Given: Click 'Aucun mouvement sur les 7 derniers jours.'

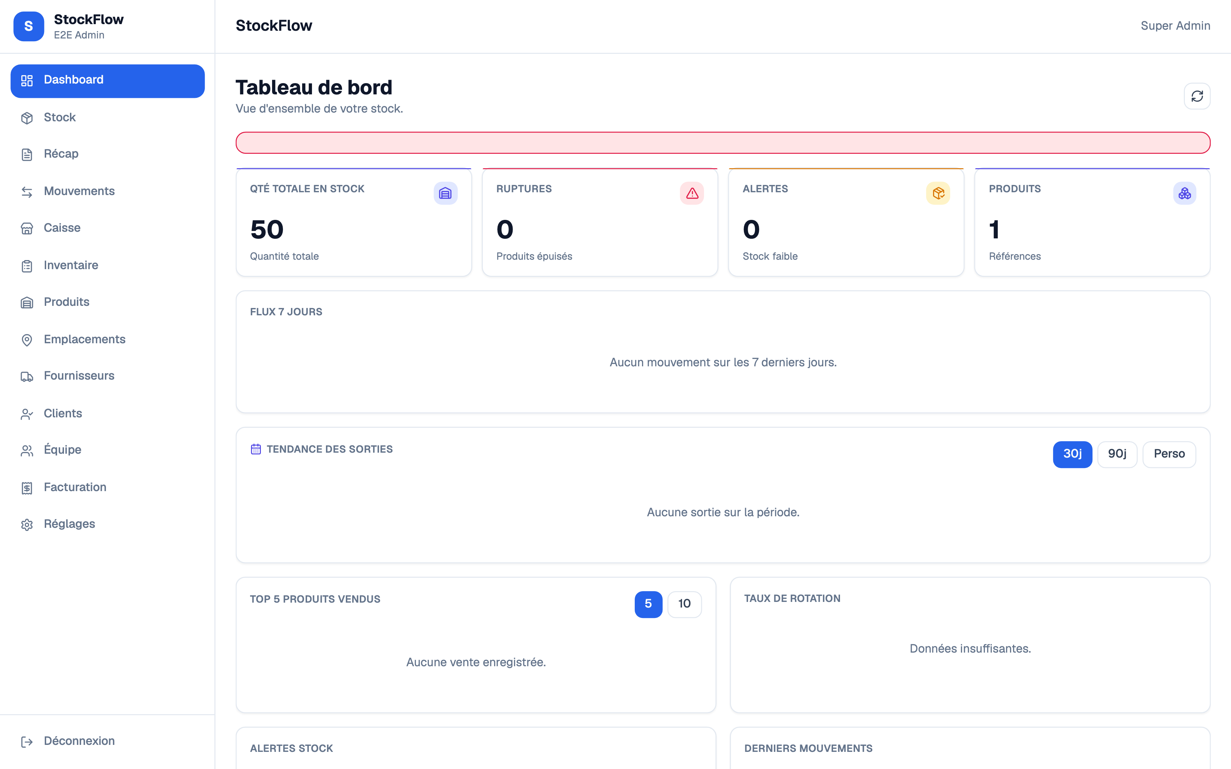Looking at the screenshot, I should [723, 362].
